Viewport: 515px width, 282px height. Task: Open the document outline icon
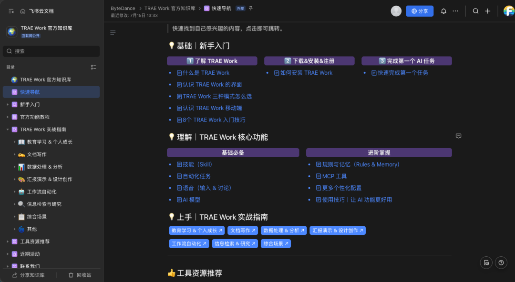point(113,32)
